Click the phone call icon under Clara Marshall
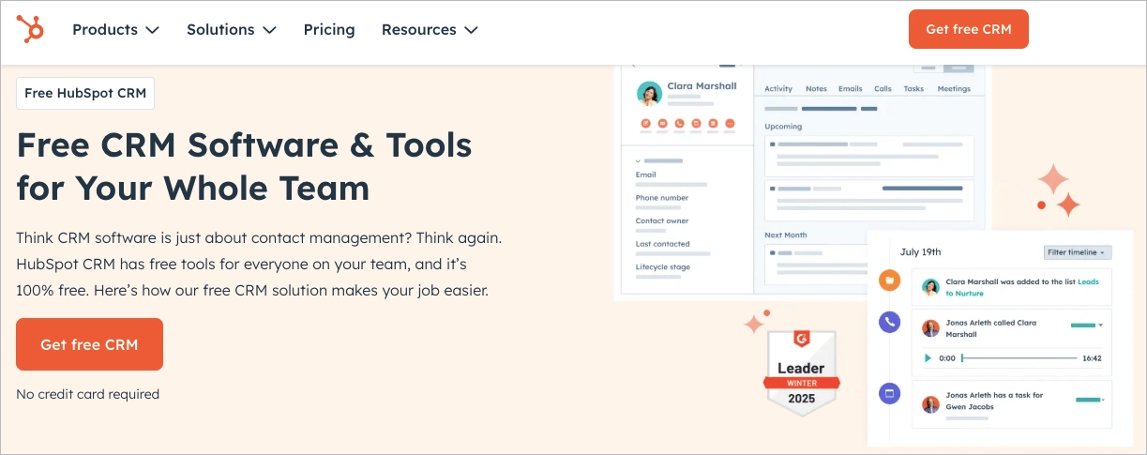 (680, 123)
